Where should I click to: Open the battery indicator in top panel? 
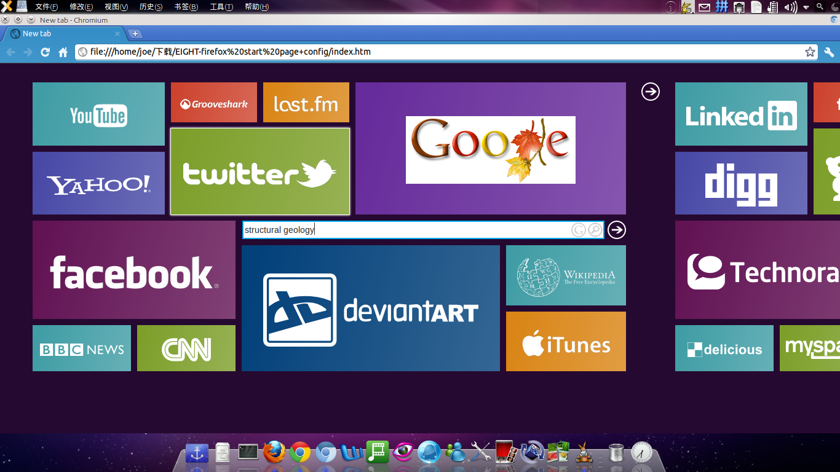point(773,7)
